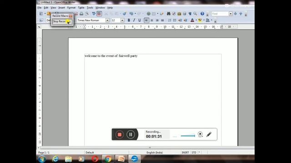Click the recorder pencil annotation icon
The height and width of the screenshot is (163, 291).
[x=209, y=134]
